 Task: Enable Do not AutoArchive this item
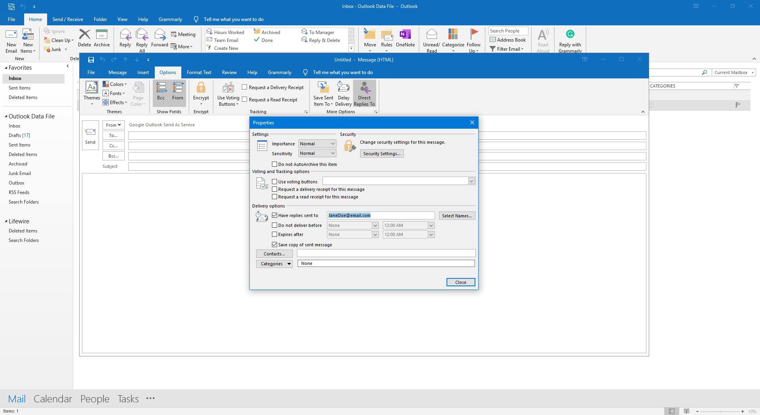point(274,164)
